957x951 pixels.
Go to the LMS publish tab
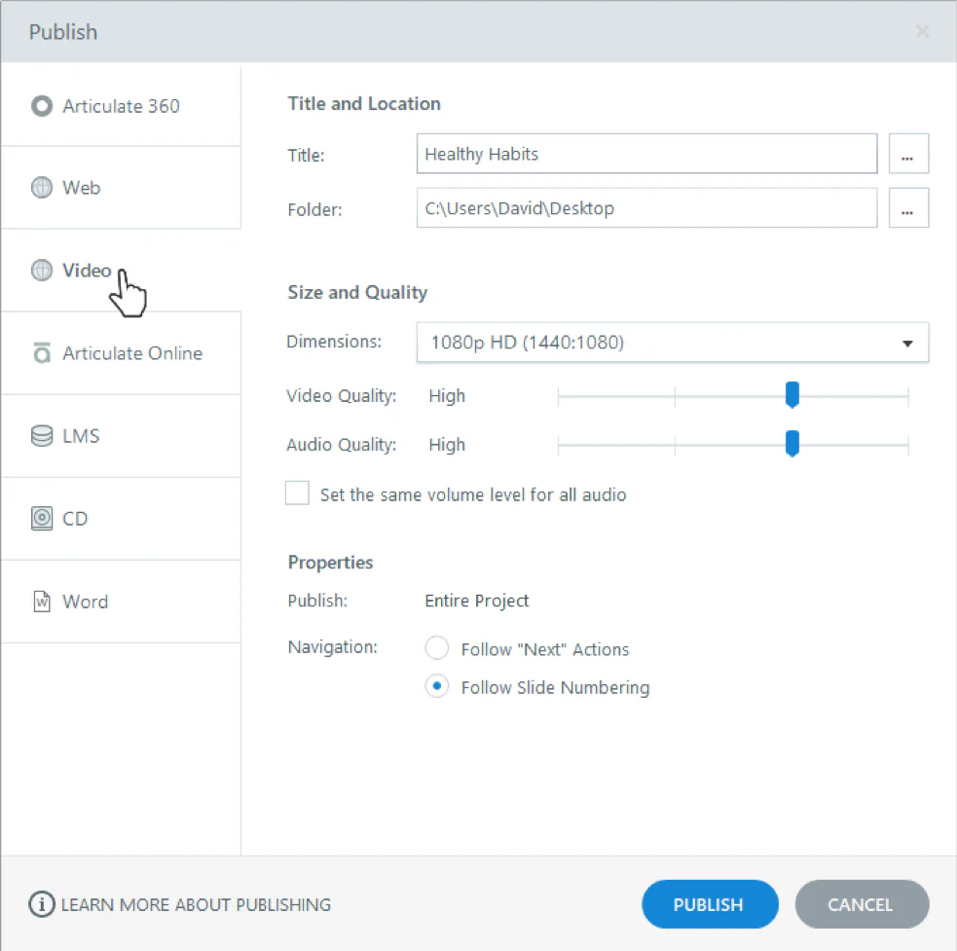121,436
